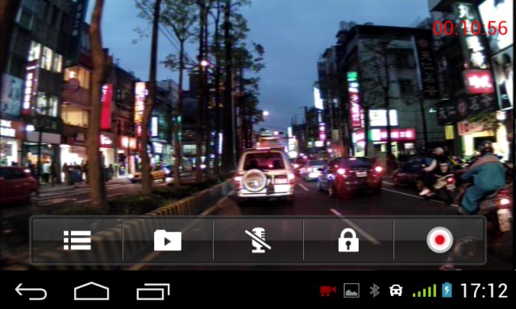Tap the Android home button
This screenshot has height=309, width=516.
[91, 291]
